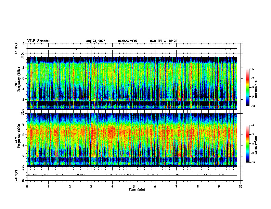
Task: Click the log(PSD) label beside ch.1 color bar
Action: tap(256, 89)
